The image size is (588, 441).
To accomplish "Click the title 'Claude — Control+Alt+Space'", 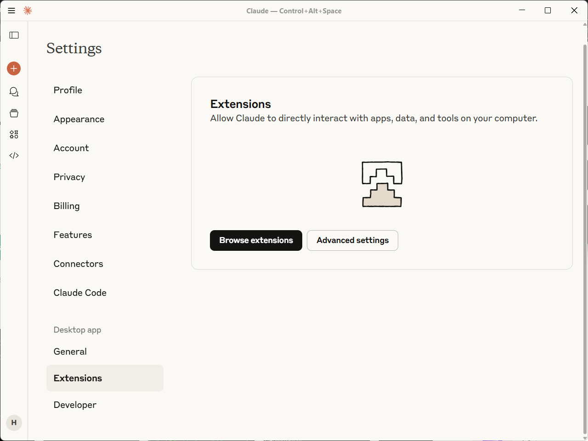I will point(294,11).
